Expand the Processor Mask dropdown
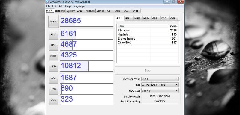The width and height of the screenshot is (240, 115). [160, 79]
